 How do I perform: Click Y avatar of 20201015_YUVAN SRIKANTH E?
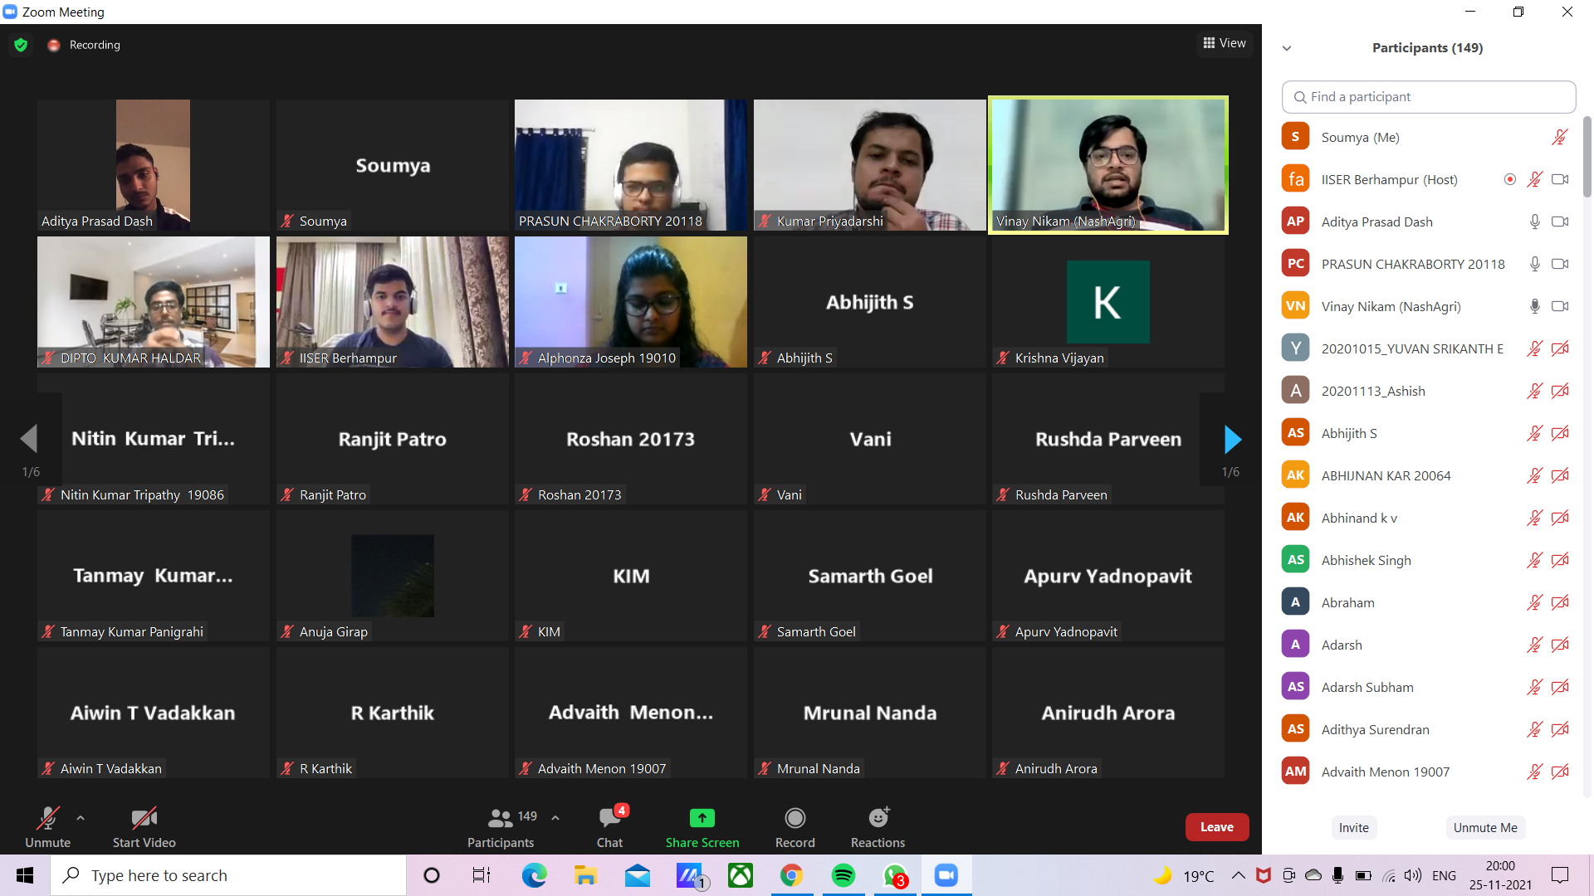coord(1295,348)
